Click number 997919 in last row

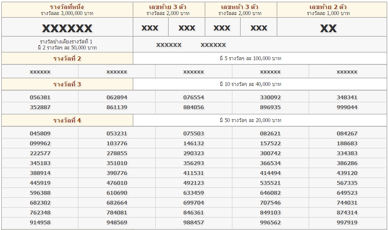[347, 222]
